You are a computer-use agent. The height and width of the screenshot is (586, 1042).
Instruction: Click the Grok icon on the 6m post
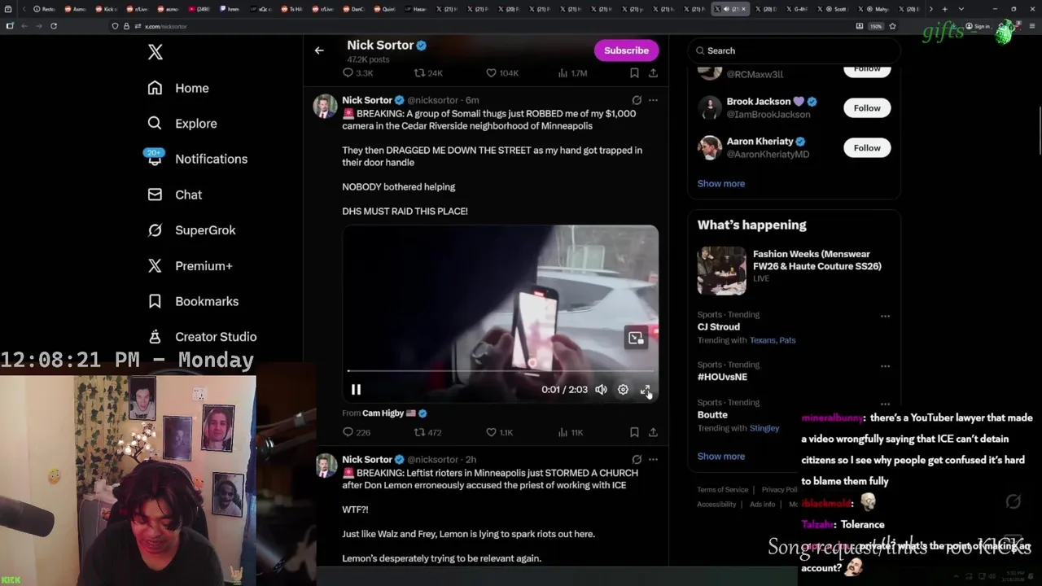[x=637, y=100]
